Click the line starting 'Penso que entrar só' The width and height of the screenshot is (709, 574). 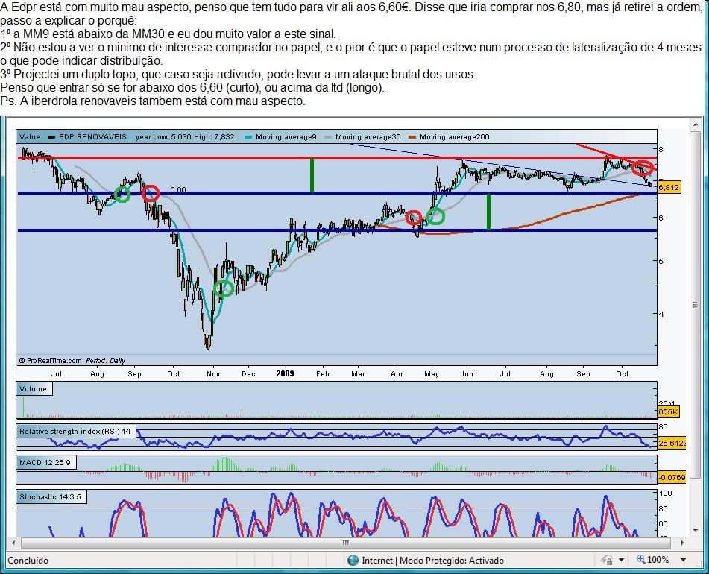192,87
